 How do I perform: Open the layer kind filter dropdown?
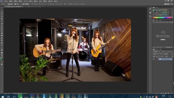(156, 51)
